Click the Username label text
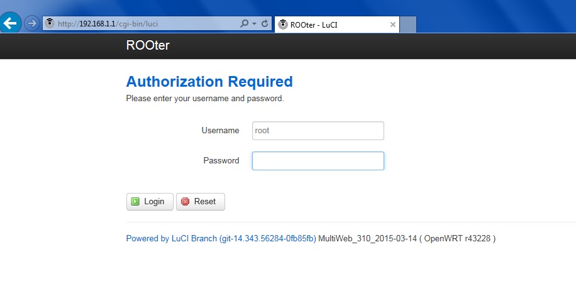Viewport: 576px width, 296px height. (x=220, y=130)
